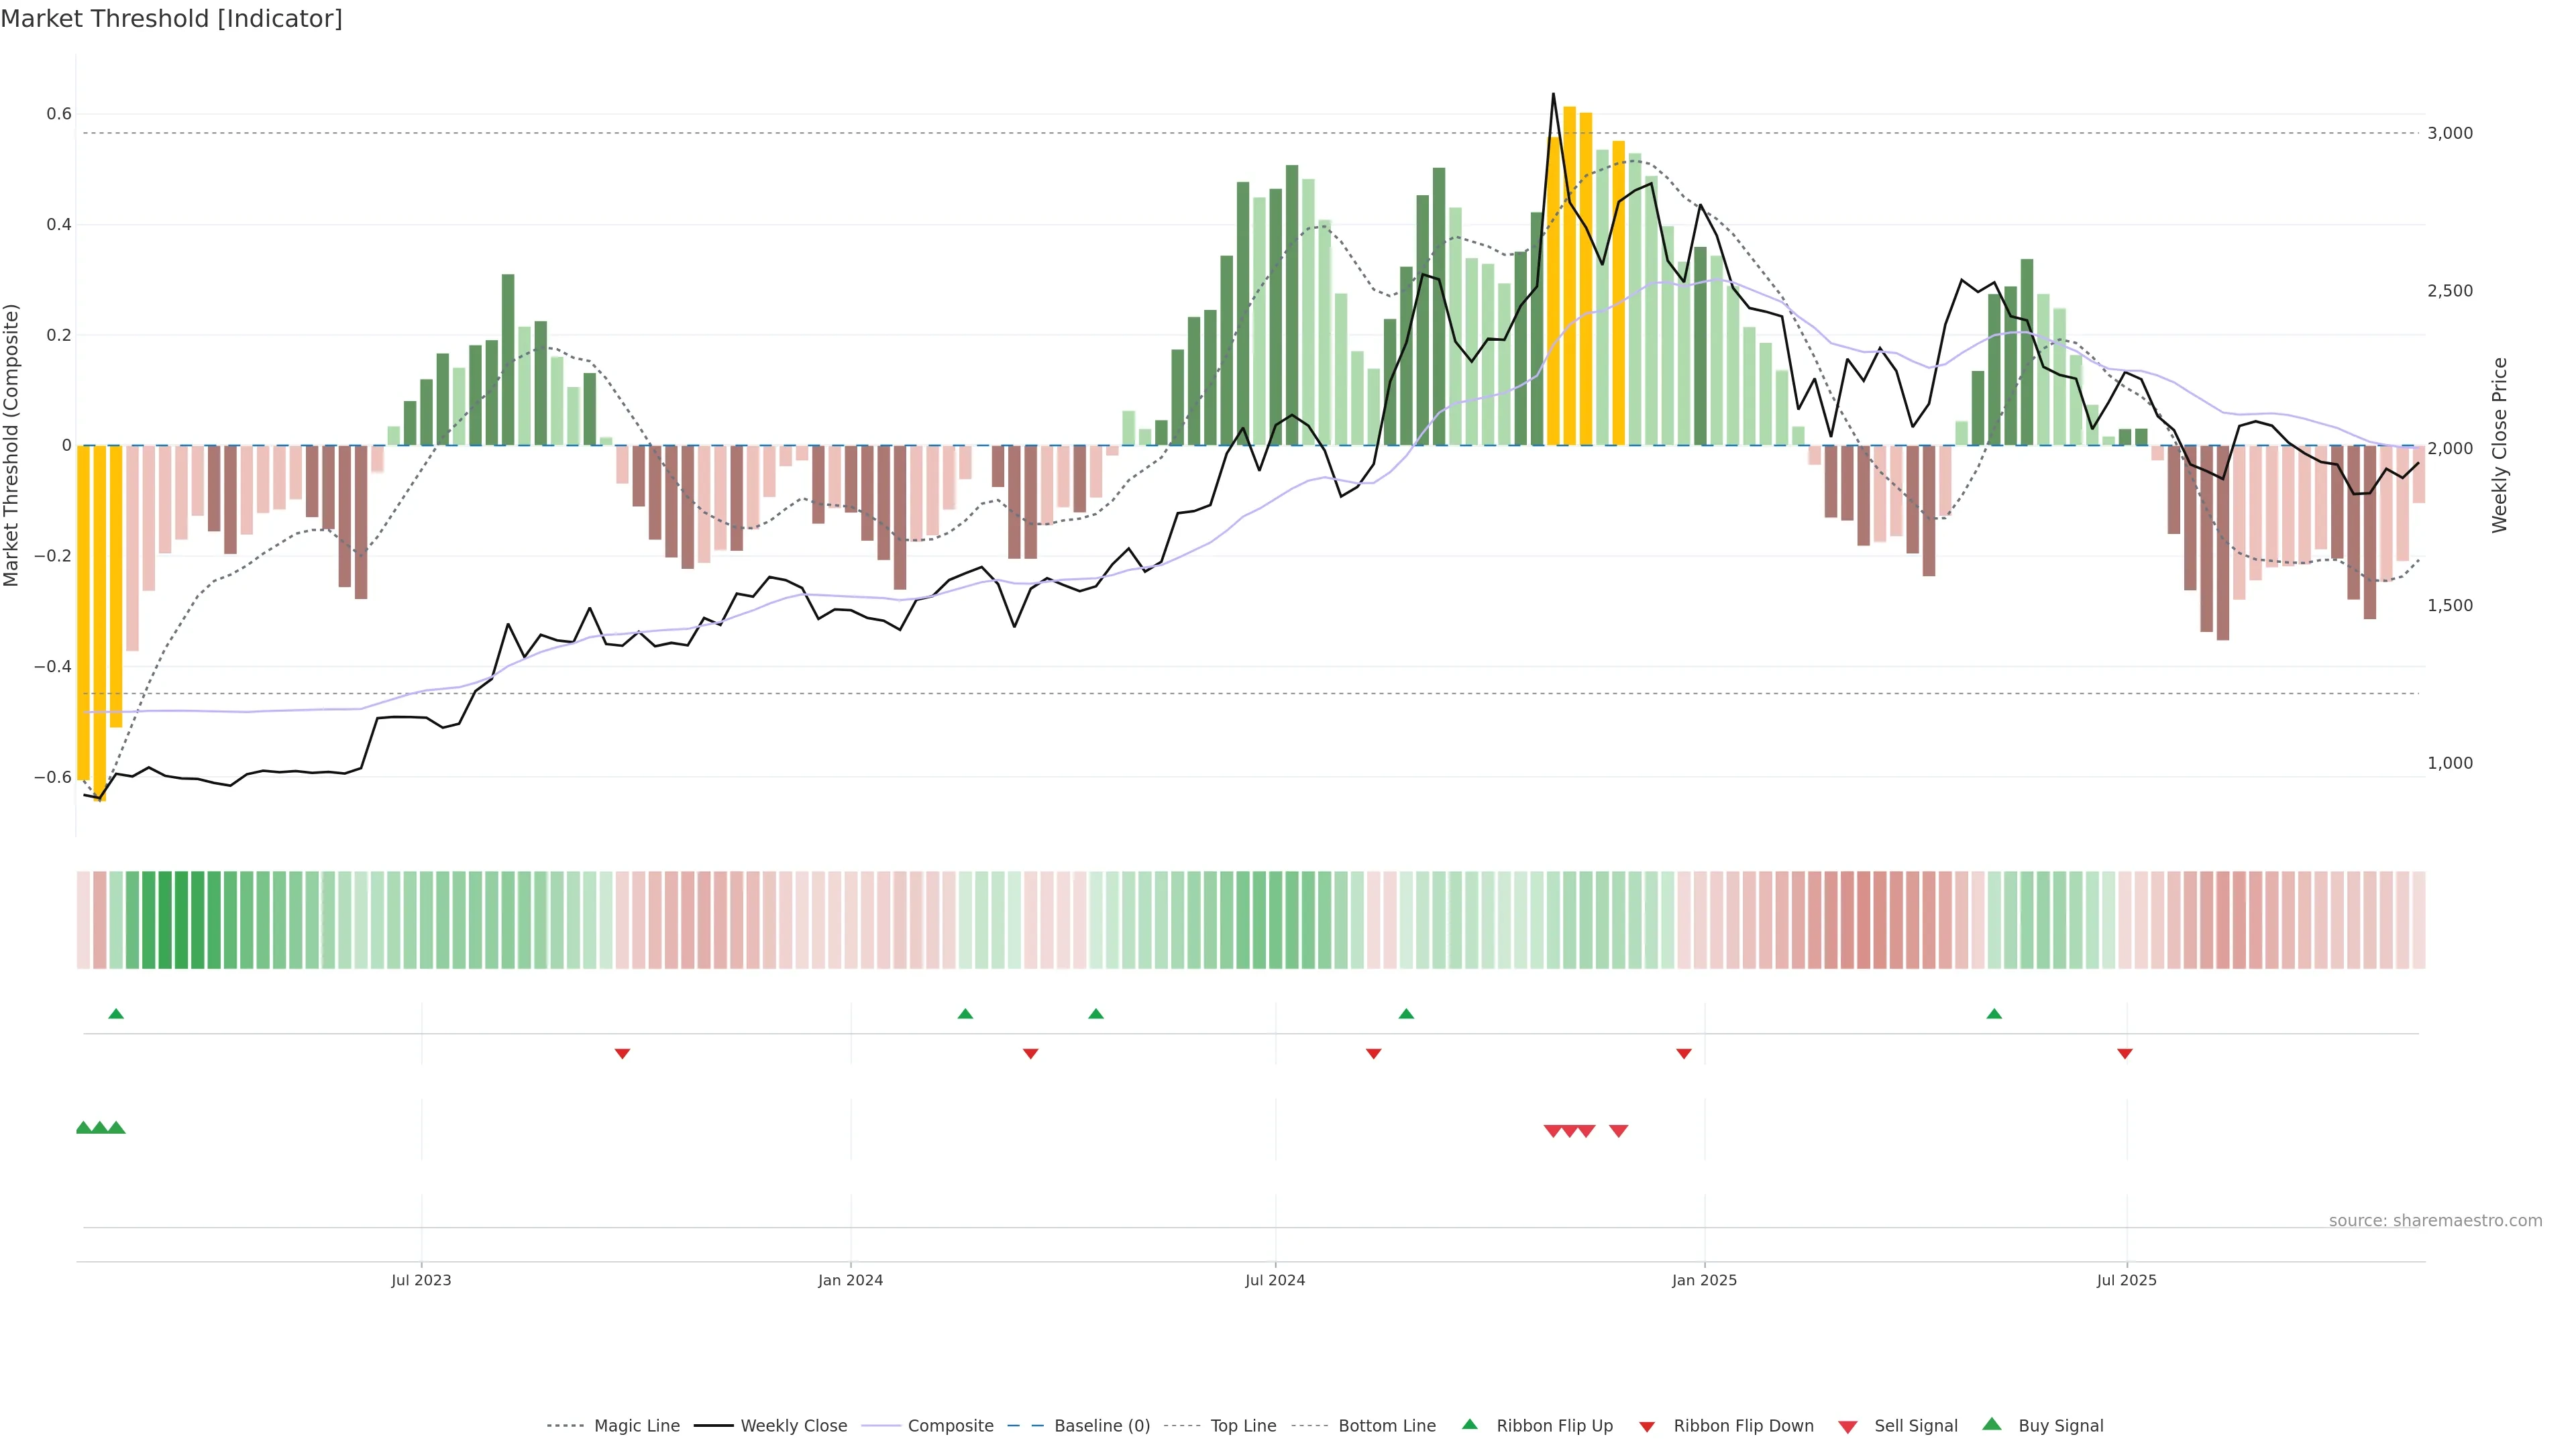2576x1449 pixels.
Task: Toggle Composite series in legend
Action: [950, 1426]
